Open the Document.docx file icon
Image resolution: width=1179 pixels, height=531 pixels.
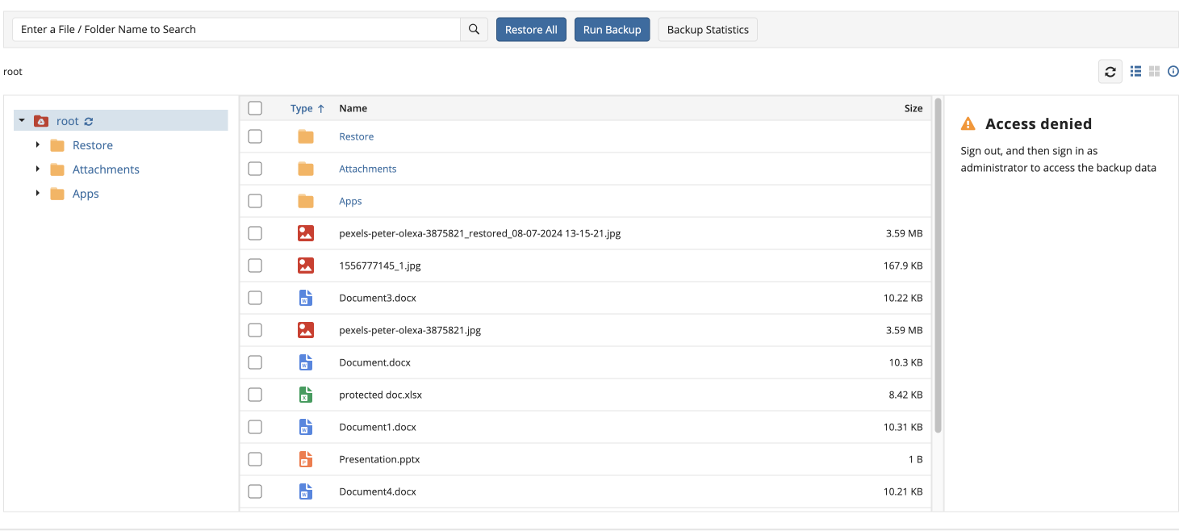tap(306, 362)
